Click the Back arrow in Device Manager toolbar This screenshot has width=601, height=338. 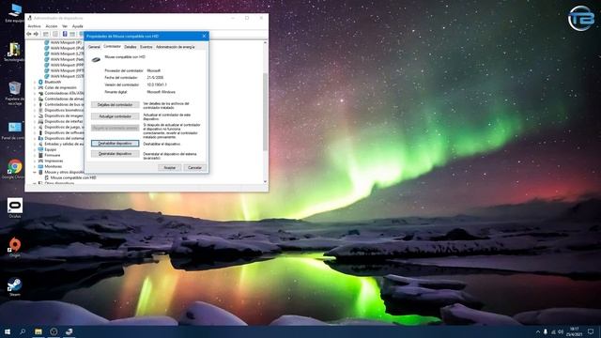29,34
